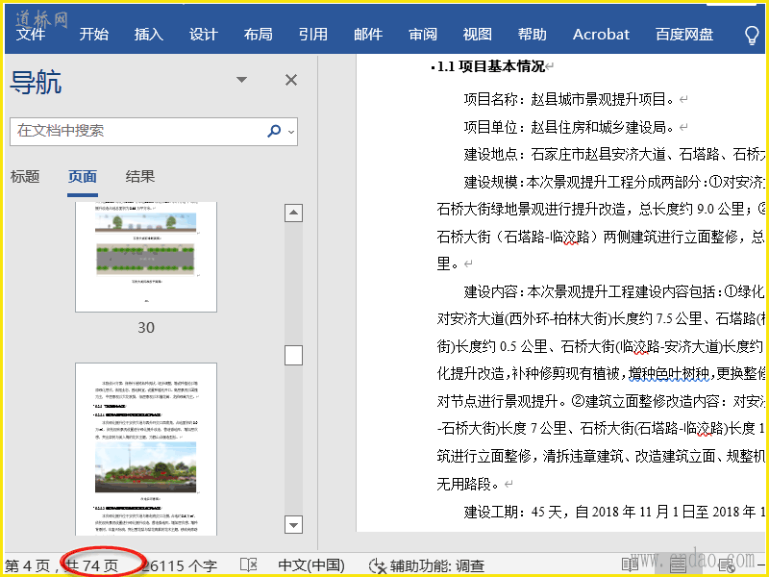Screen dimensions: 769x577
Task: Expand the search options dropdown arrow
Action: click(x=292, y=132)
